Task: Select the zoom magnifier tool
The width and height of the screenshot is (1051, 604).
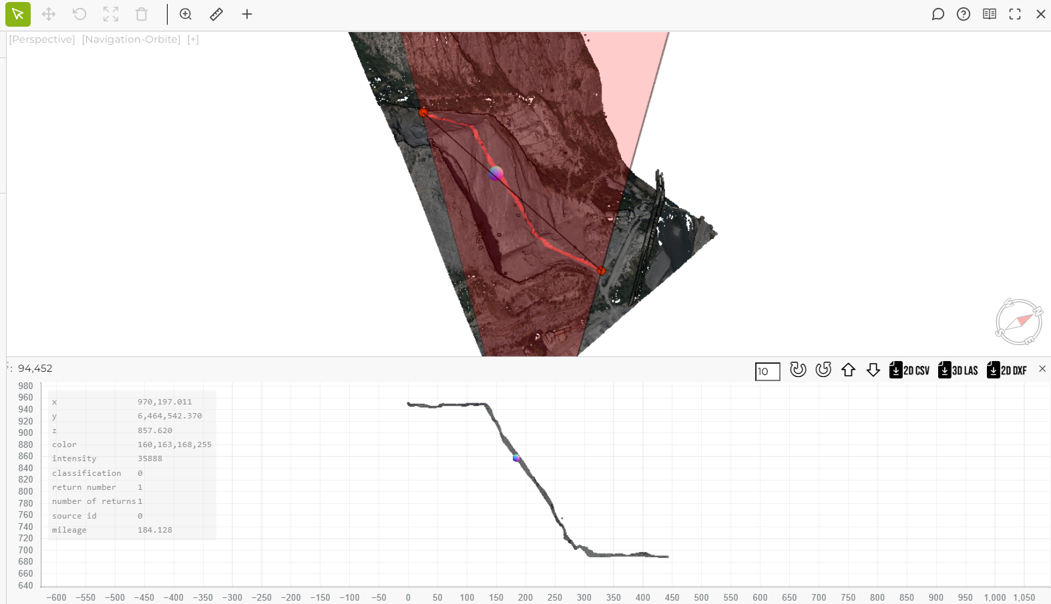Action: (x=186, y=14)
